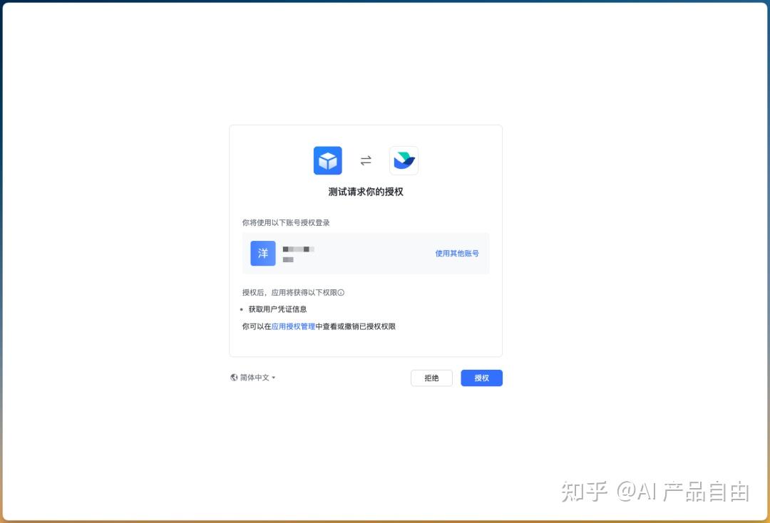Image resolution: width=770 pixels, height=523 pixels.
Task: Click the Feishu bird logo icon
Action: coord(404,160)
